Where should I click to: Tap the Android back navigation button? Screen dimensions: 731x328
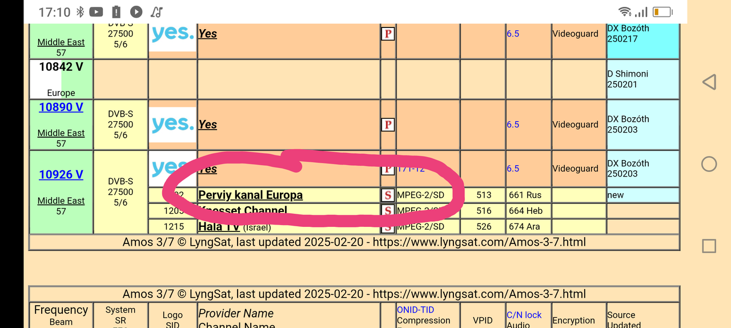click(709, 82)
